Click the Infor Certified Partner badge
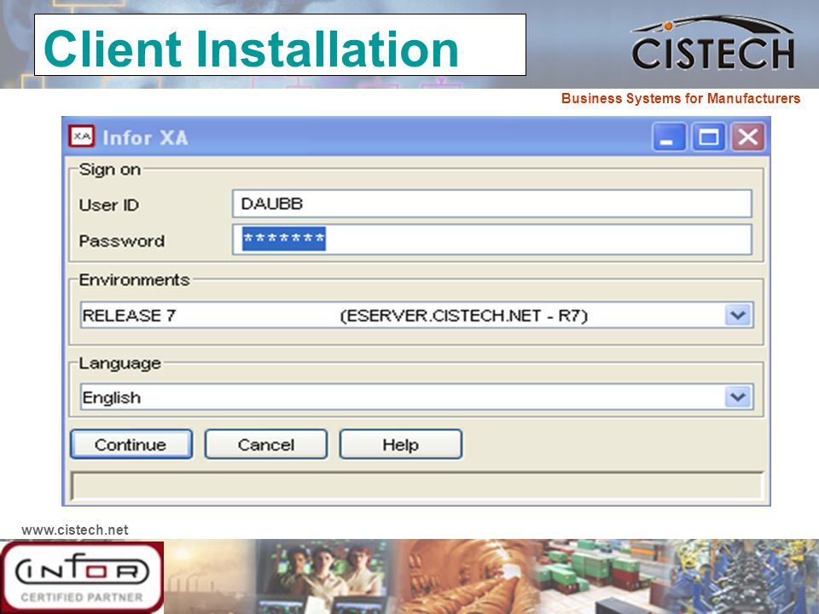The width and height of the screenshot is (819, 614). (x=82, y=576)
